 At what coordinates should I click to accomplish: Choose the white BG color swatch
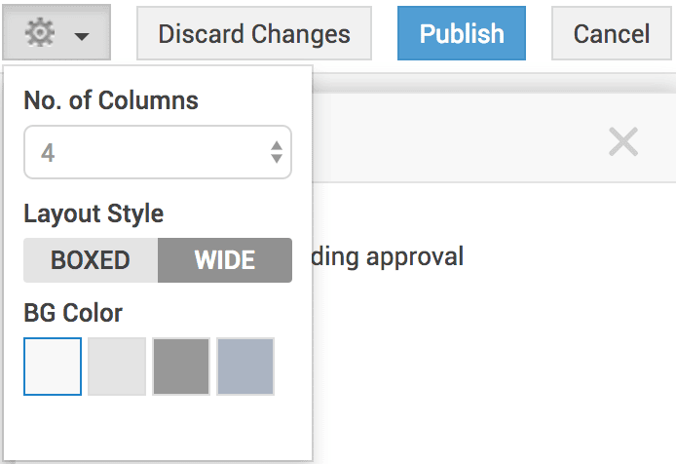coord(53,367)
